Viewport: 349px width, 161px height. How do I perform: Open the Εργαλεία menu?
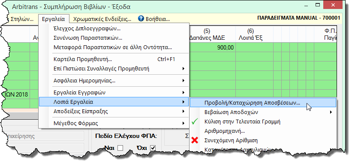coord(54,19)
